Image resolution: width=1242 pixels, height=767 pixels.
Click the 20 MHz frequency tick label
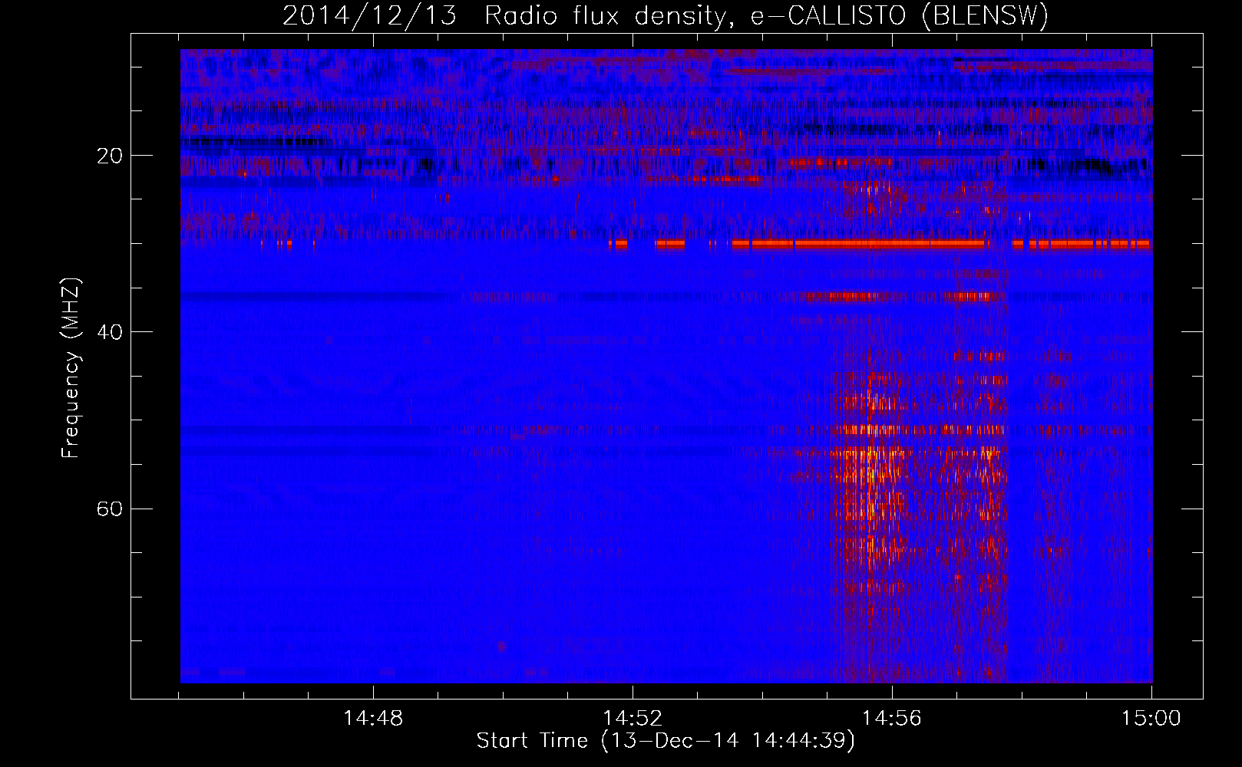click(x=110, y=156)
